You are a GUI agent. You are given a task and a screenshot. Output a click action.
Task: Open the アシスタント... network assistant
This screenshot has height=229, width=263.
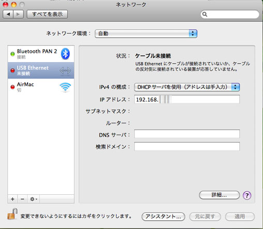pyautogui.click(x=163, y=217)
